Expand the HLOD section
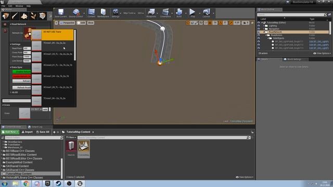The width and height of the screenshot is (333, 187). click(10, 92)
